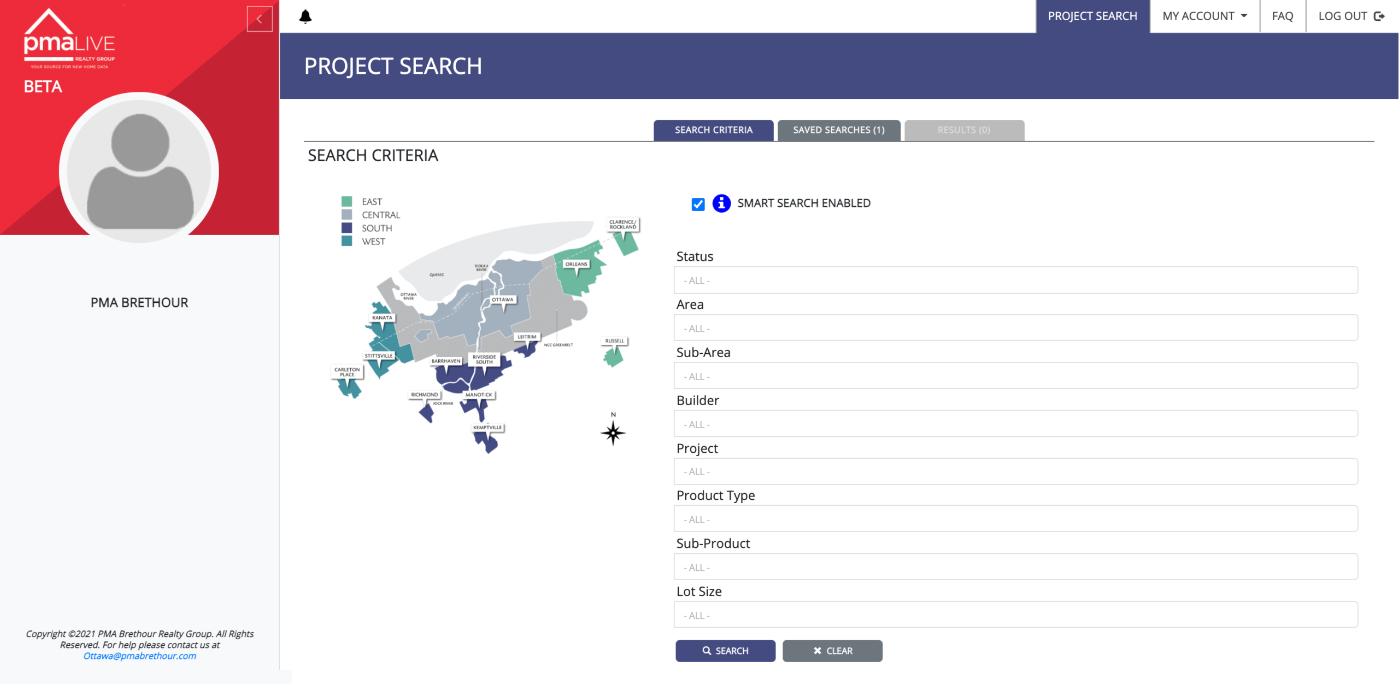
Task: Select Clarence/Rockland on the map
Action: [x=622, y=225]
